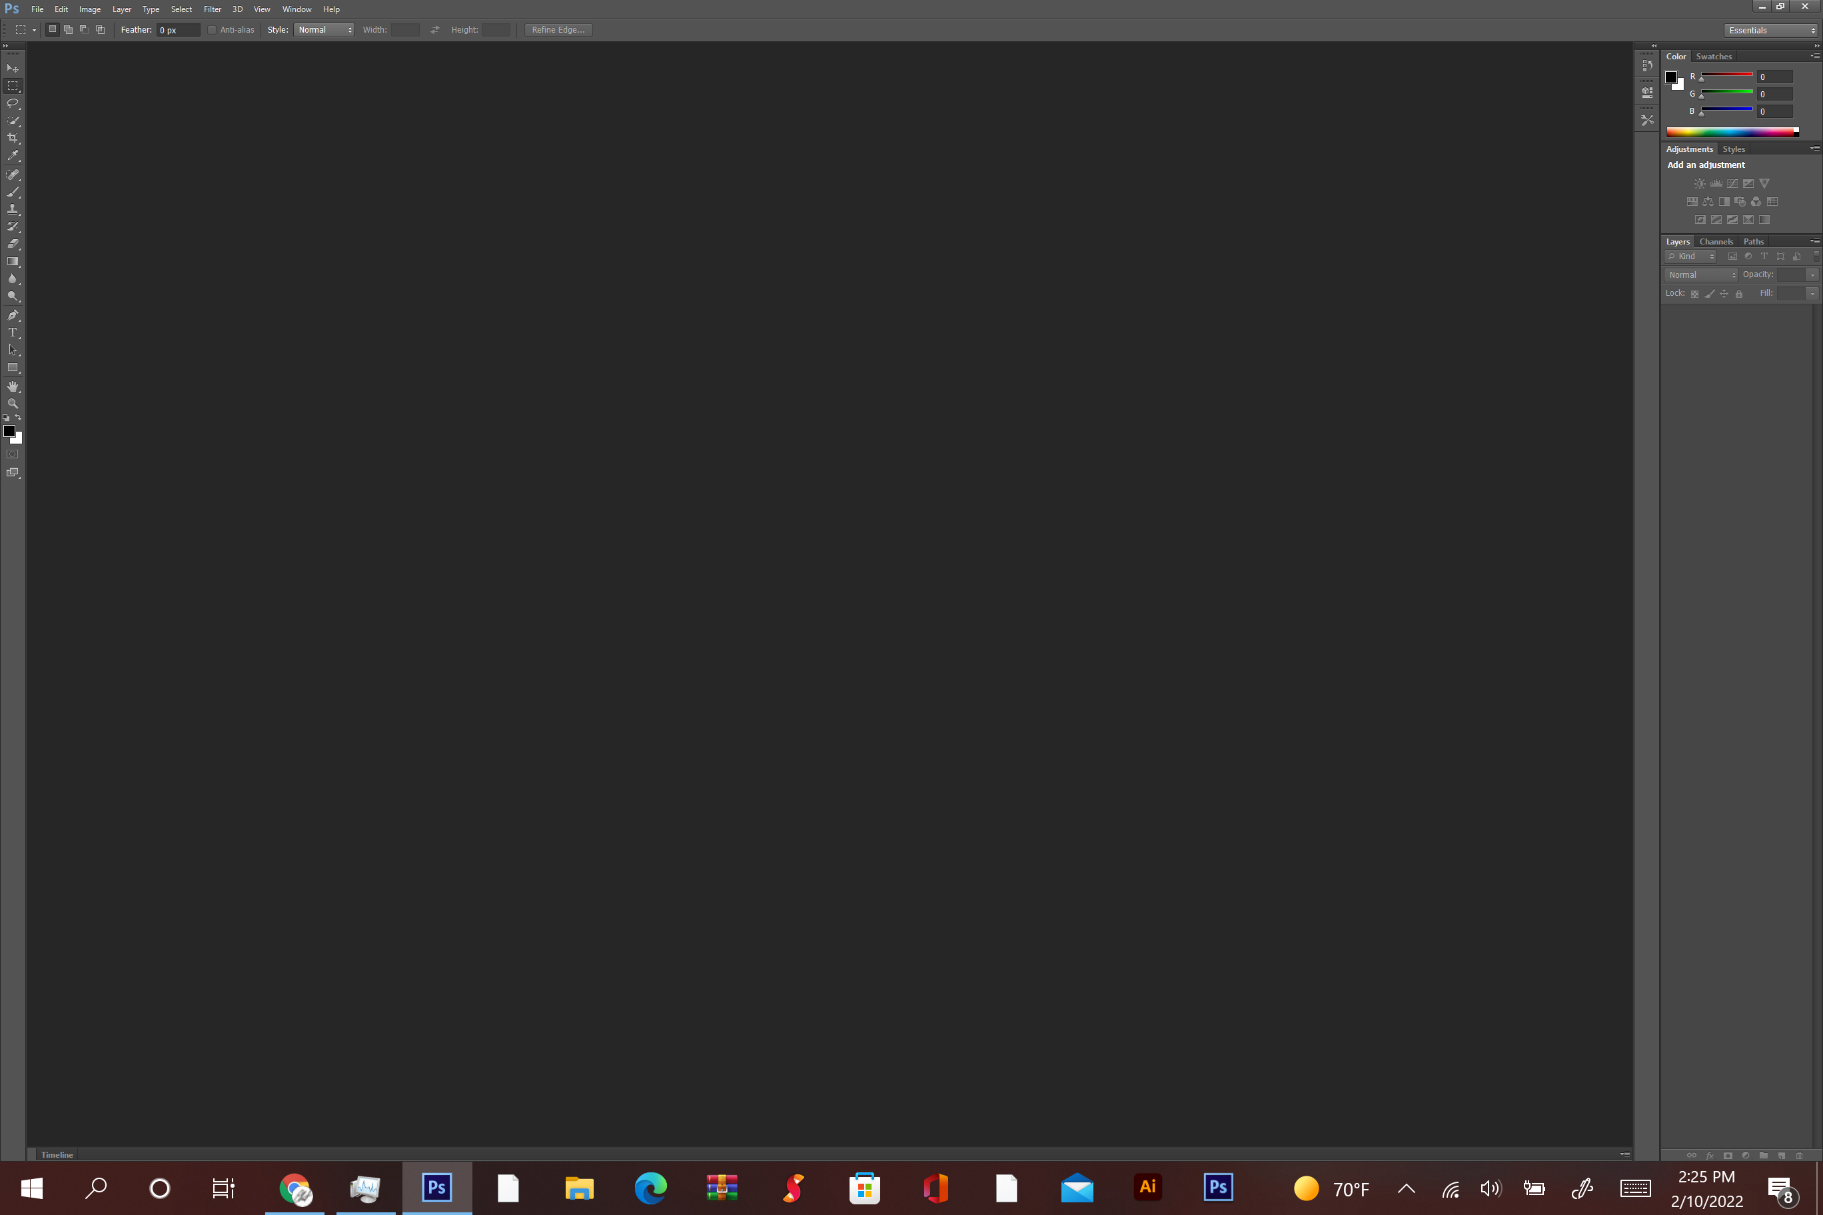1823x1215 pixels.
Task: Switch to the Paths tab
Action: [x=1752, y=241]
